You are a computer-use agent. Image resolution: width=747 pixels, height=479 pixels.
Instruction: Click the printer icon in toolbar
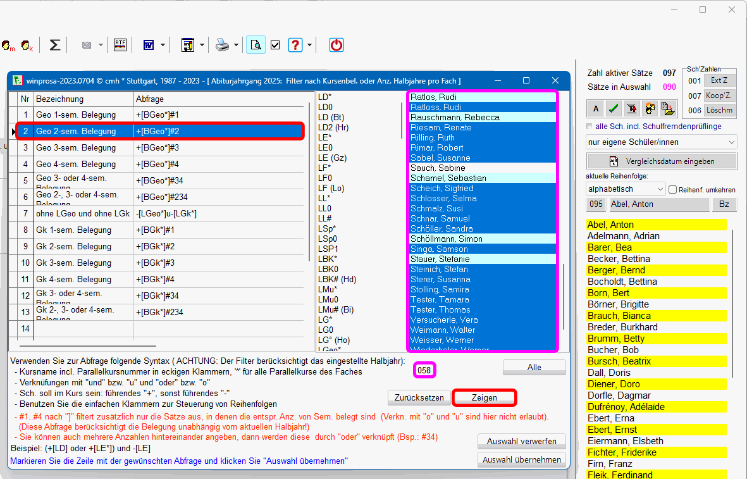(x=222, y=45)
